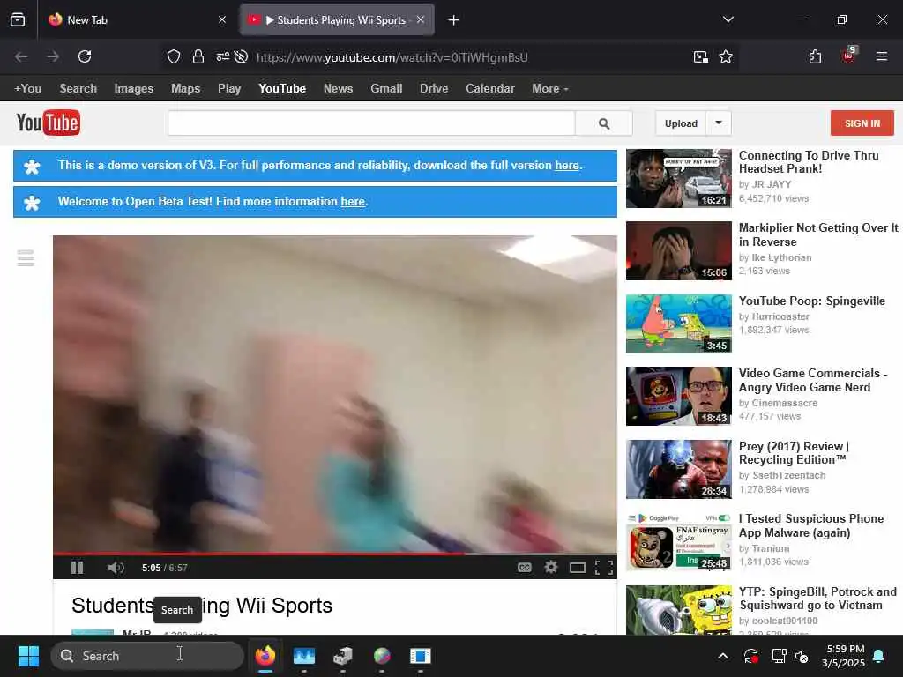This screenshot has width=903, height=677.
Task: Open Gmail in Google bar
Action: pyautogui.click(x=386, y=89)
